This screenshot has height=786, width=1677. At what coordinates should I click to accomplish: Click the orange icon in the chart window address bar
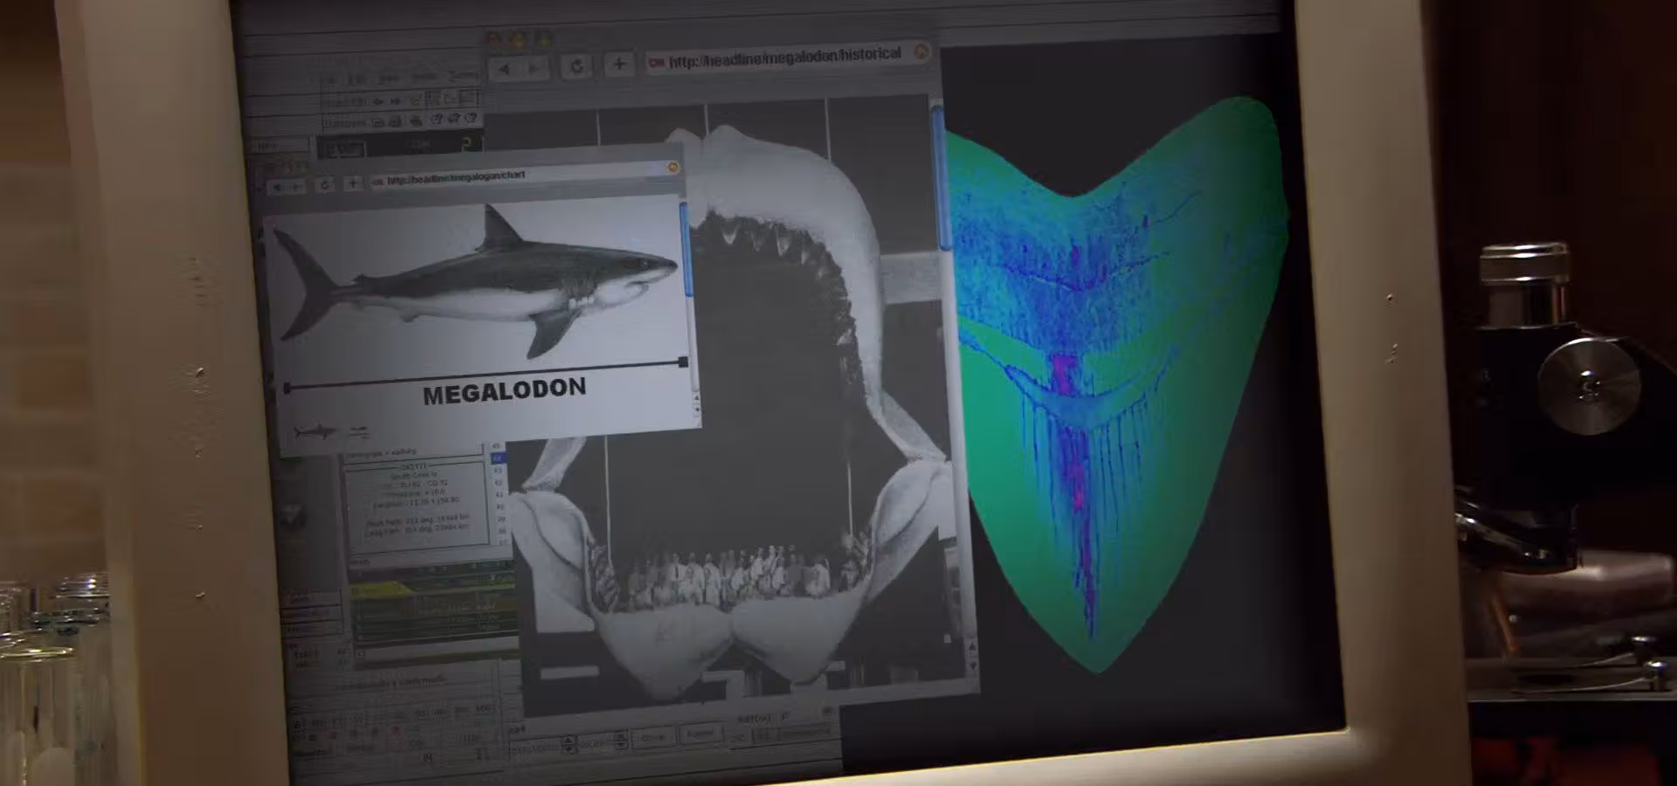tap(673, 168)
